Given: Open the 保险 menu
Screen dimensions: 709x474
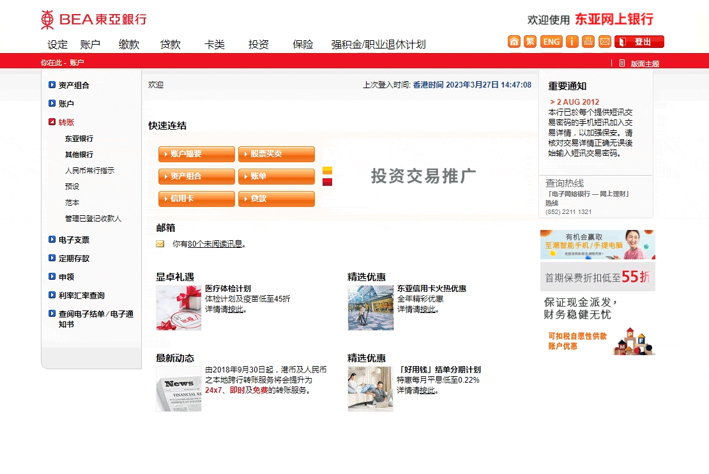Looking at the screenshot, I should [x=303, y=44].
